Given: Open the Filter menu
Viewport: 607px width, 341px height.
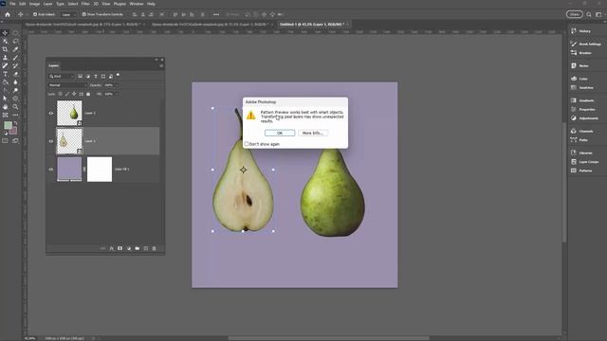Looking at the screenshot, I should [x=85, y=4].
